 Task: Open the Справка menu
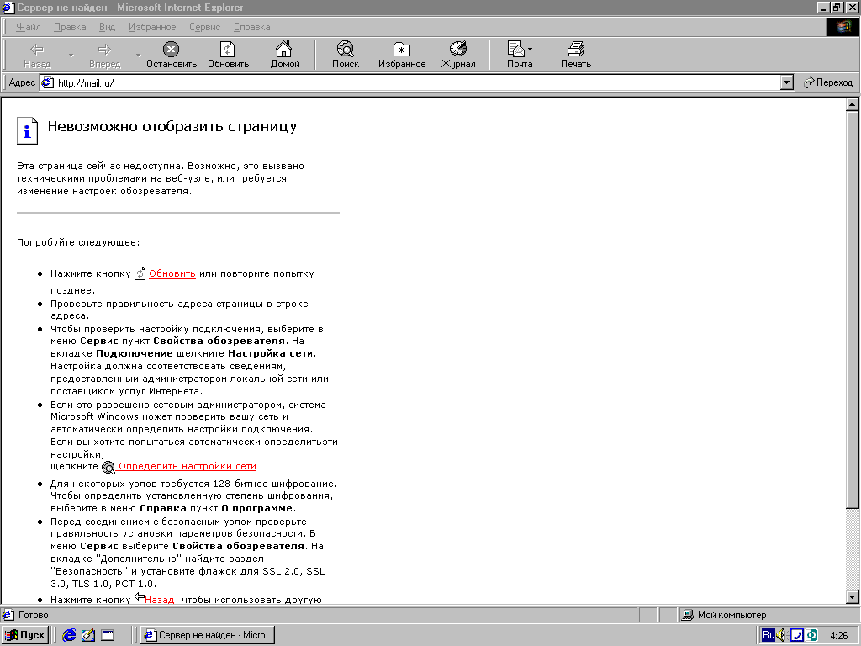(x=251, y=27)
